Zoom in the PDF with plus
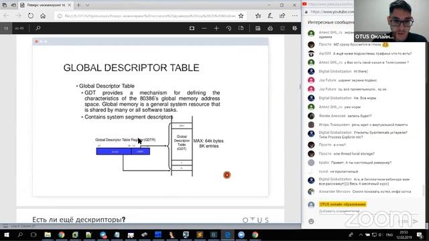The height and width of the screenshot is (241, 429). [x=217, y=28]
